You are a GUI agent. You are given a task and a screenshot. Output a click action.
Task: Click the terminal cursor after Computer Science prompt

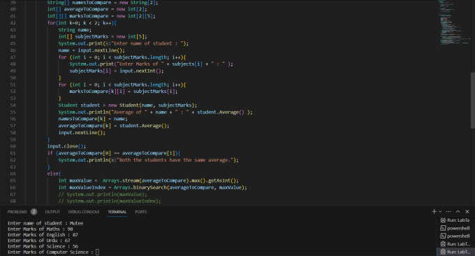click(x=97, y=252)
